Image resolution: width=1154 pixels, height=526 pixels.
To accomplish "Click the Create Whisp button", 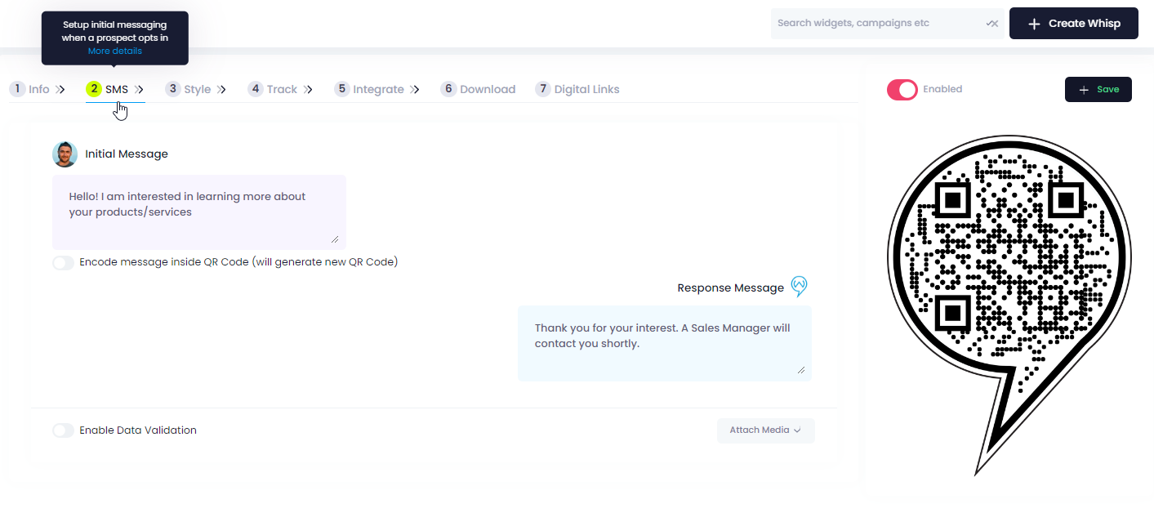I will tap(1074, 24).
